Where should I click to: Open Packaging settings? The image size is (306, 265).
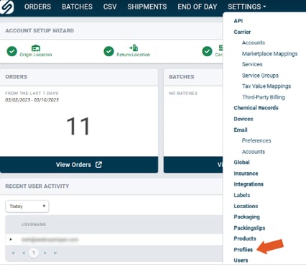246,217
